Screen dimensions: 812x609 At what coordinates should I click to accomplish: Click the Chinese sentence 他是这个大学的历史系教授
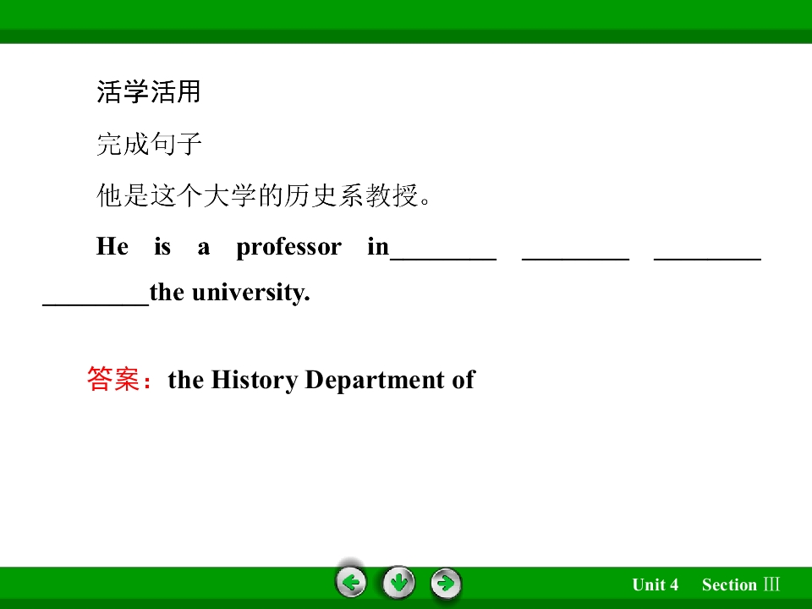point(264,195)
